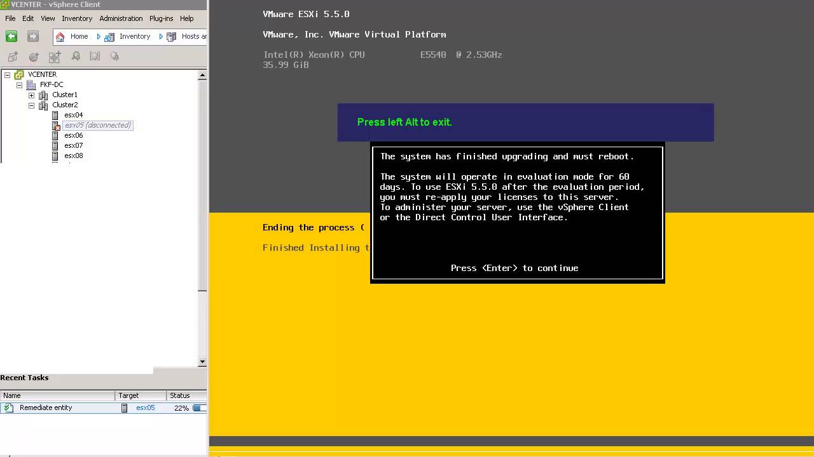Click the sixth greyed toolbar icon
Image resolution: width=814 pixels, height=457 pixels.
[x=114, y=56]
